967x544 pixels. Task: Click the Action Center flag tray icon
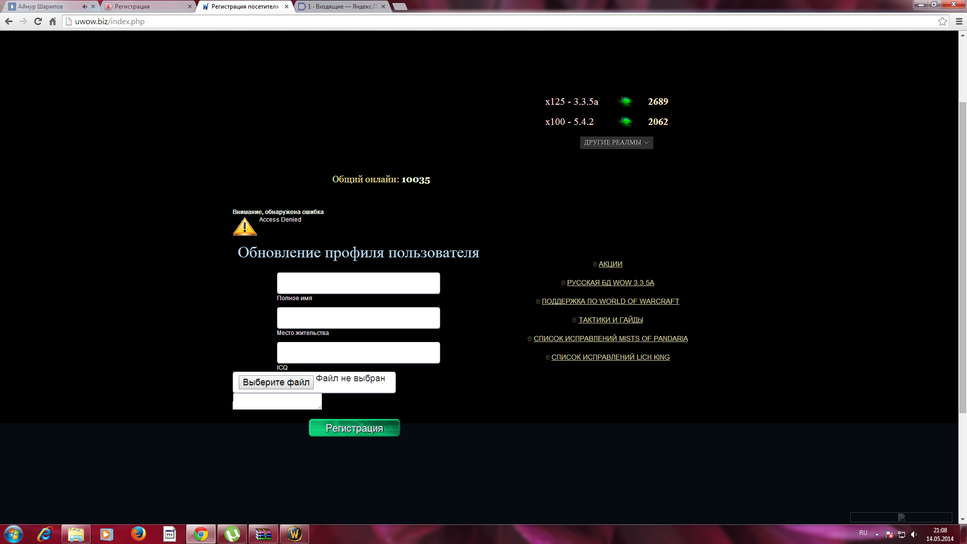pos(889,534)
